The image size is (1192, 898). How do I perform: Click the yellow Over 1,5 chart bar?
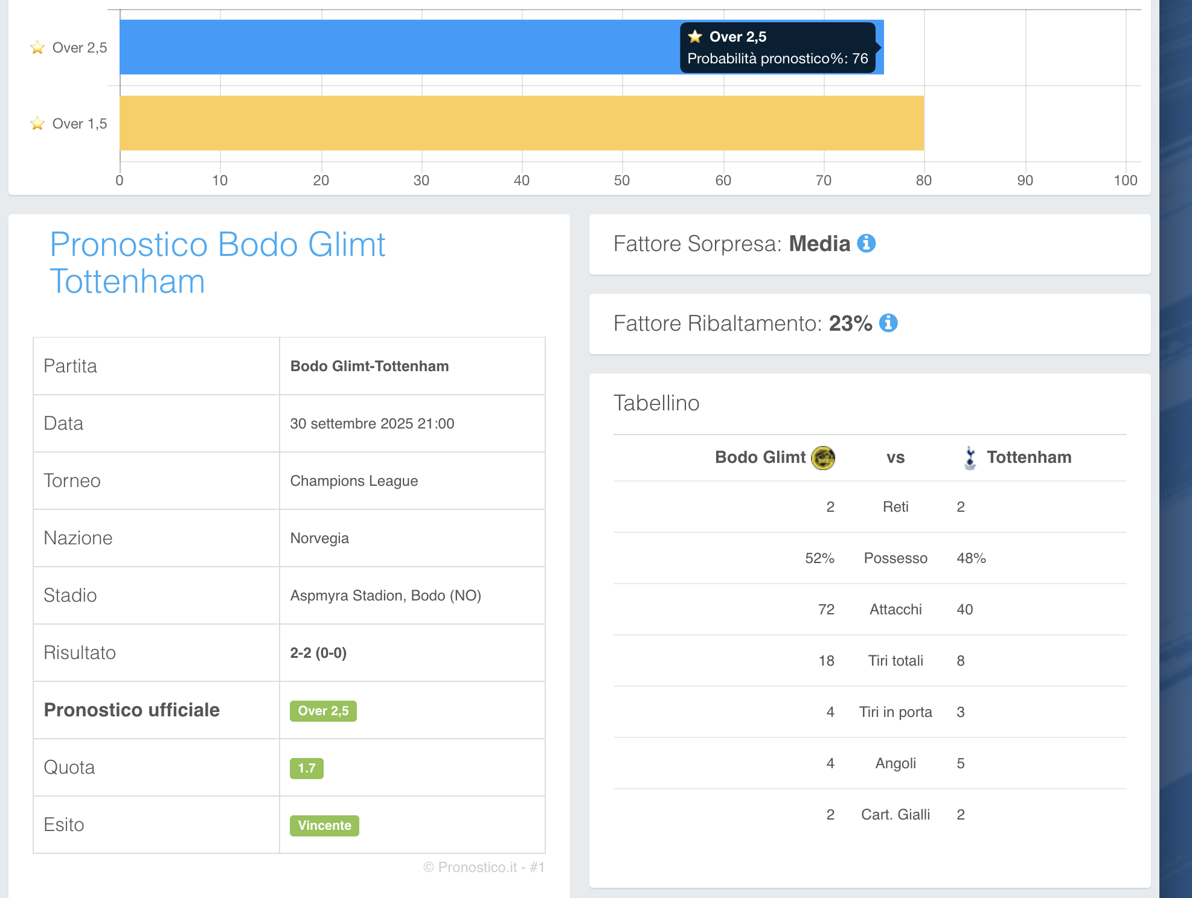pyautogui.click(x=519, y=123)
